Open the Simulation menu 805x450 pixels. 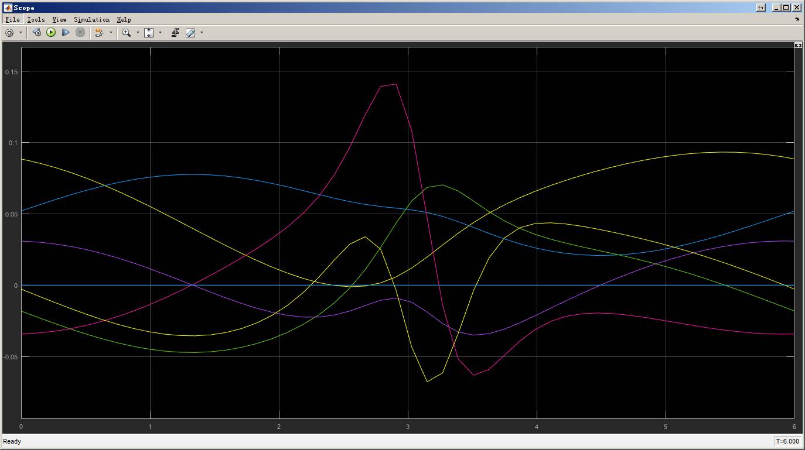91,19
